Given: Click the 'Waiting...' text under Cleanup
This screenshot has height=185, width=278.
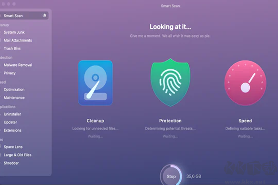Looking at the screenshot, I should click(x=95, y=136).
